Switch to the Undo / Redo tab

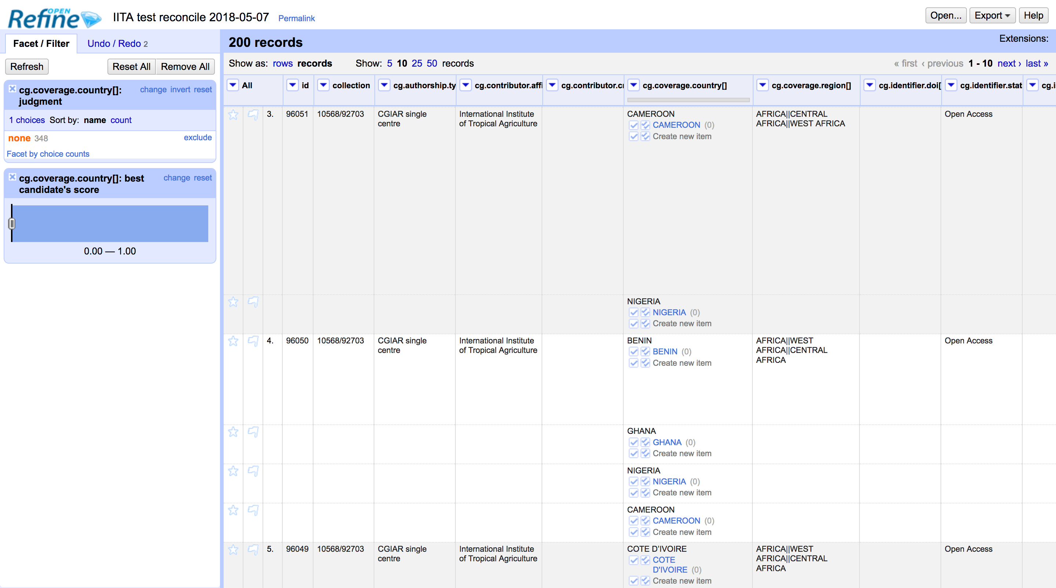click(118, 44)
